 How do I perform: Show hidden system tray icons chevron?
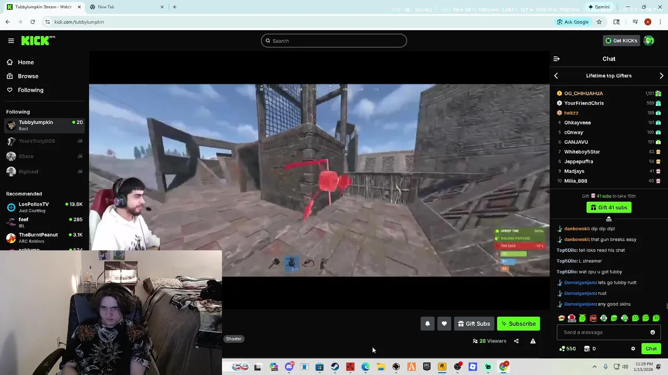tap(594, 367)
